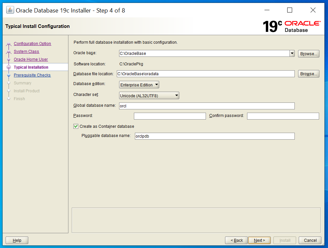Open the Oracle base dropdown list
The image size is (328, 248).
[x=292, y=53]
